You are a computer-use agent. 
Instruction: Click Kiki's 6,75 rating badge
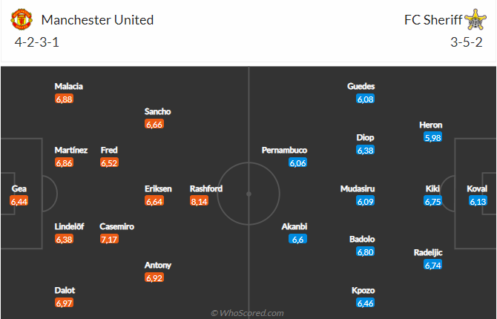432,200
